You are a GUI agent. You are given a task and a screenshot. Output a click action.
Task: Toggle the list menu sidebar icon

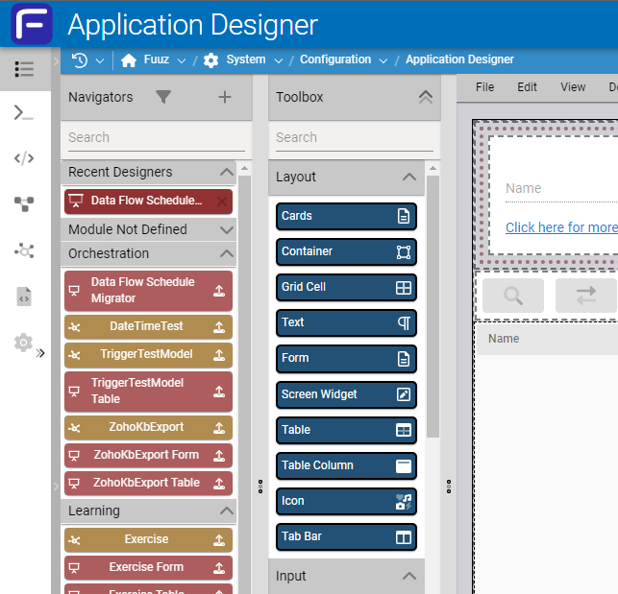[x=24, y=69]
